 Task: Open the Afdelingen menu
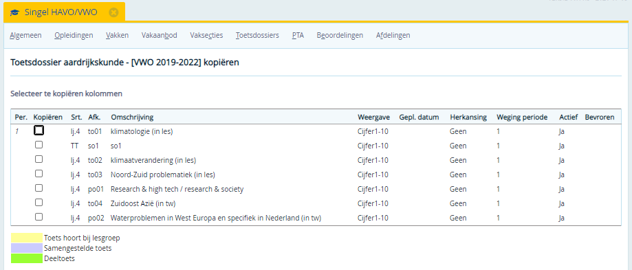click(393, 36)
